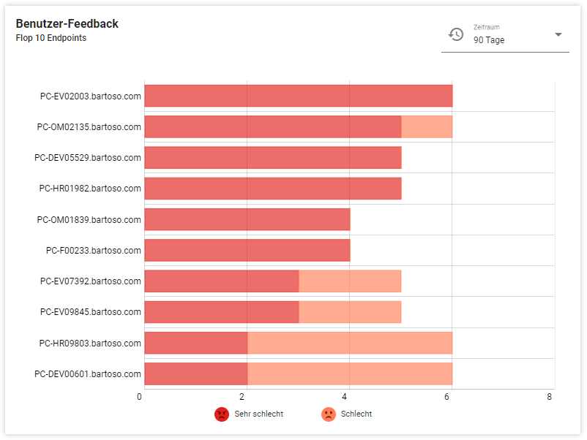Click the angry face 'Sehr schlecht' icon

221,414
